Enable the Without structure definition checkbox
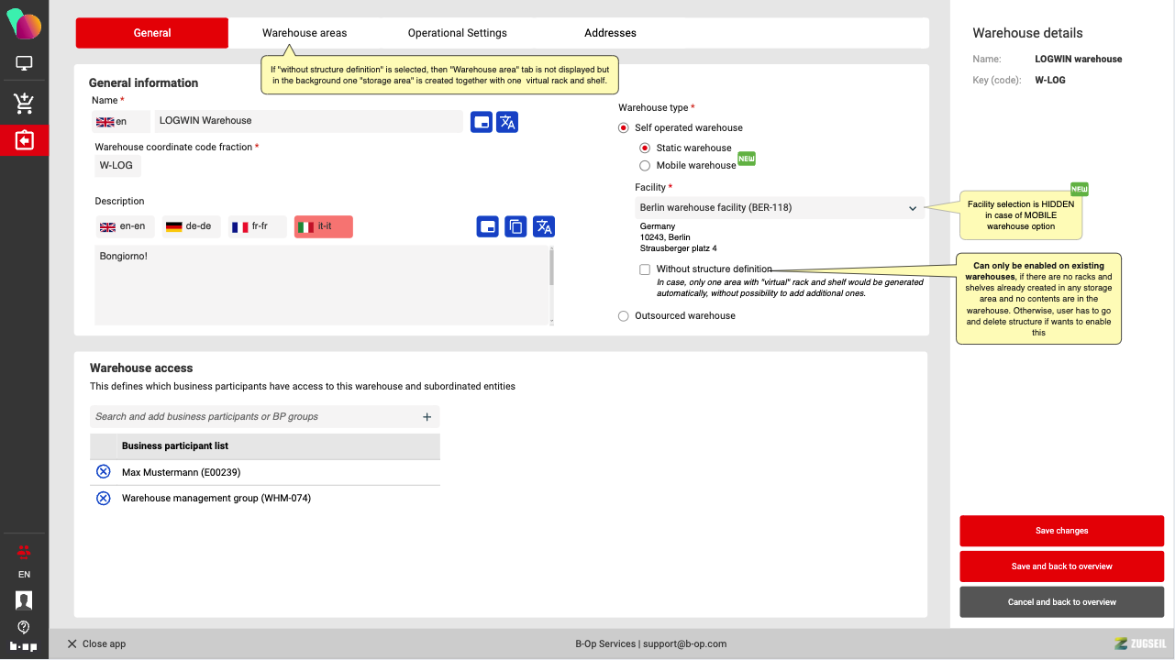Viewport: 1175px width, 660px height. [x=645, y=269]
